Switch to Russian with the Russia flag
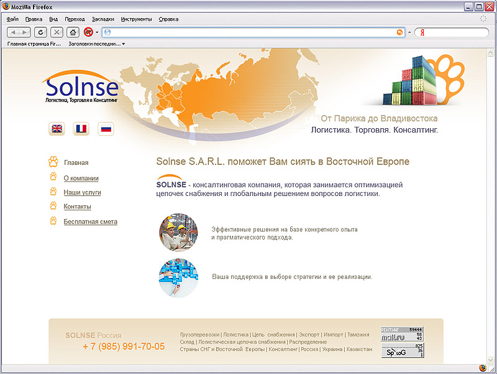497x374 pixels. tap(106, 129)
